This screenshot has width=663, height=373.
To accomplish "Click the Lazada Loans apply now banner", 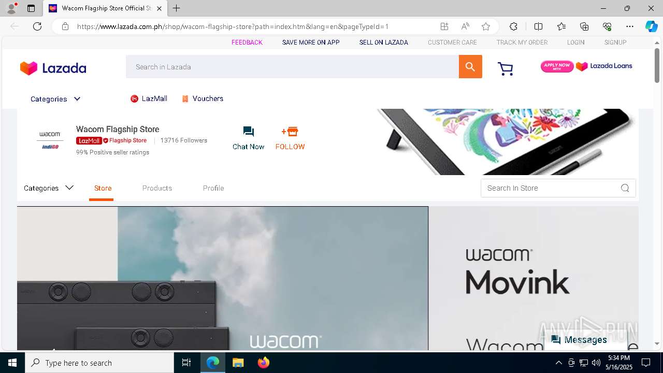I will coord(587,66).
